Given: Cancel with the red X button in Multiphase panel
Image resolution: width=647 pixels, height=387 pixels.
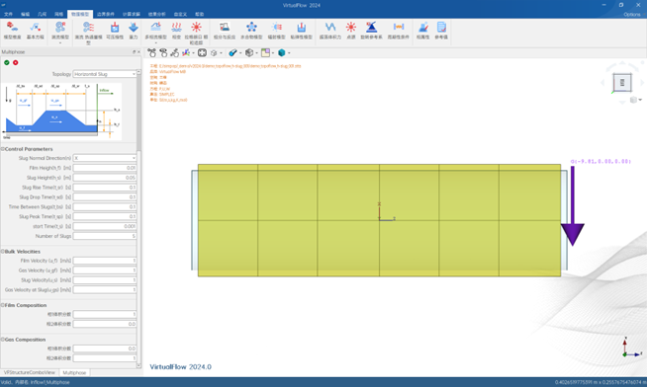Looking at the screenshot, I should click(15, 62).
